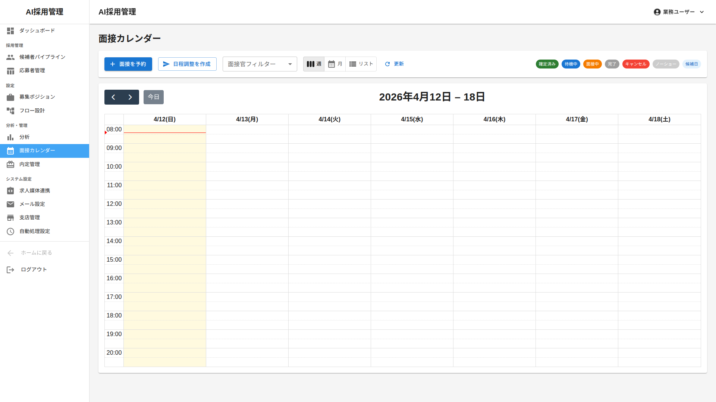716x402 pixels.
Task: Open the 面接官フィルター dropdown
Action: [x=260, y=64]
